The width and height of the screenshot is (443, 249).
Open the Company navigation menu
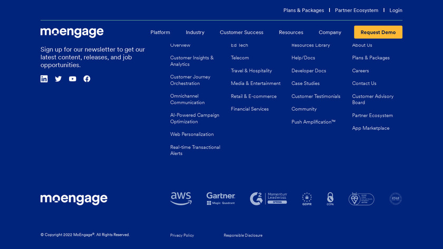330,33
